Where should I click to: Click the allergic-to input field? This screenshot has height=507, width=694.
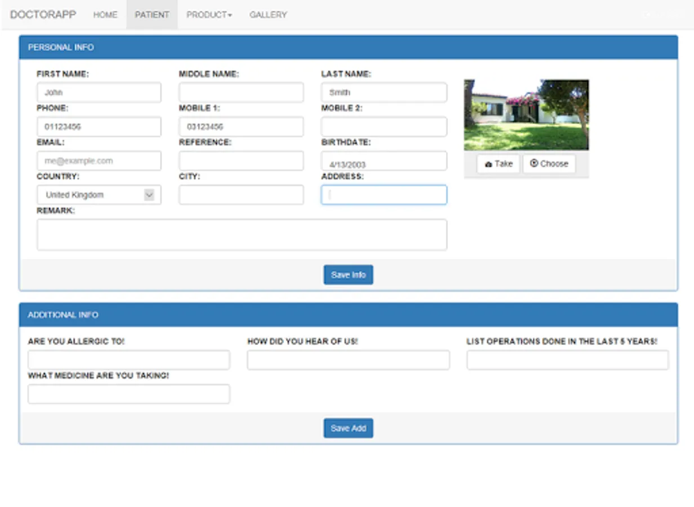coord(129,360)
